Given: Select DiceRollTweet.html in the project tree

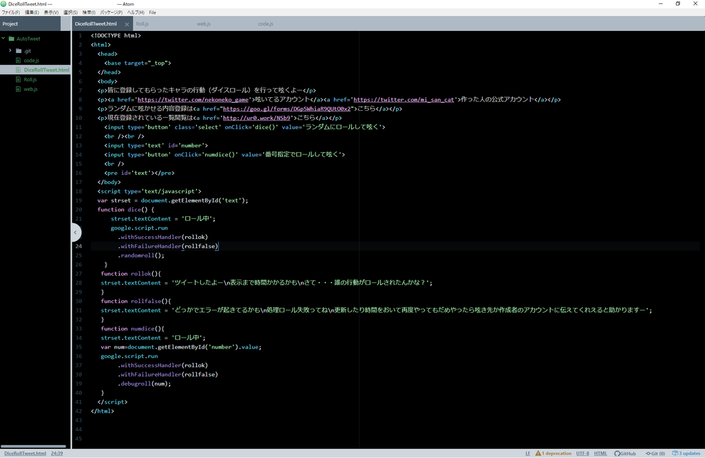Looking at the screenshot, I should (x=46, y=70).
